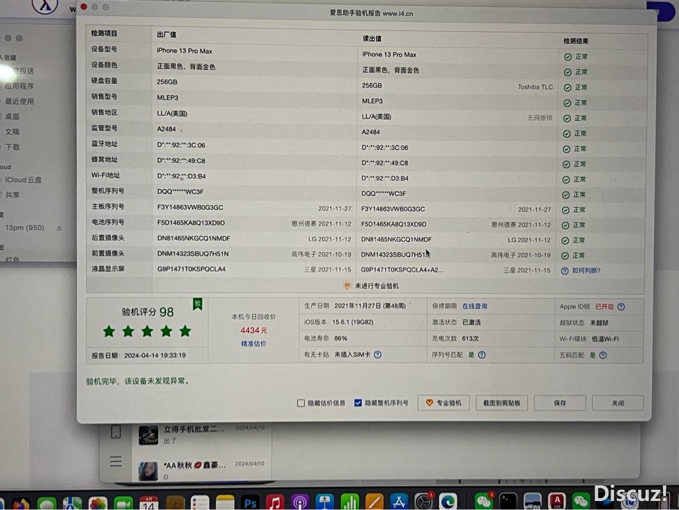Click 低温Wi-Fi module value
The height and width of the screenshot is (510, 679).
pos(605,339)
